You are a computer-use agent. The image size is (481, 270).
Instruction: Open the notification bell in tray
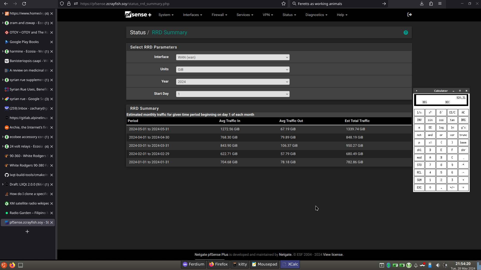click(416, 265)
